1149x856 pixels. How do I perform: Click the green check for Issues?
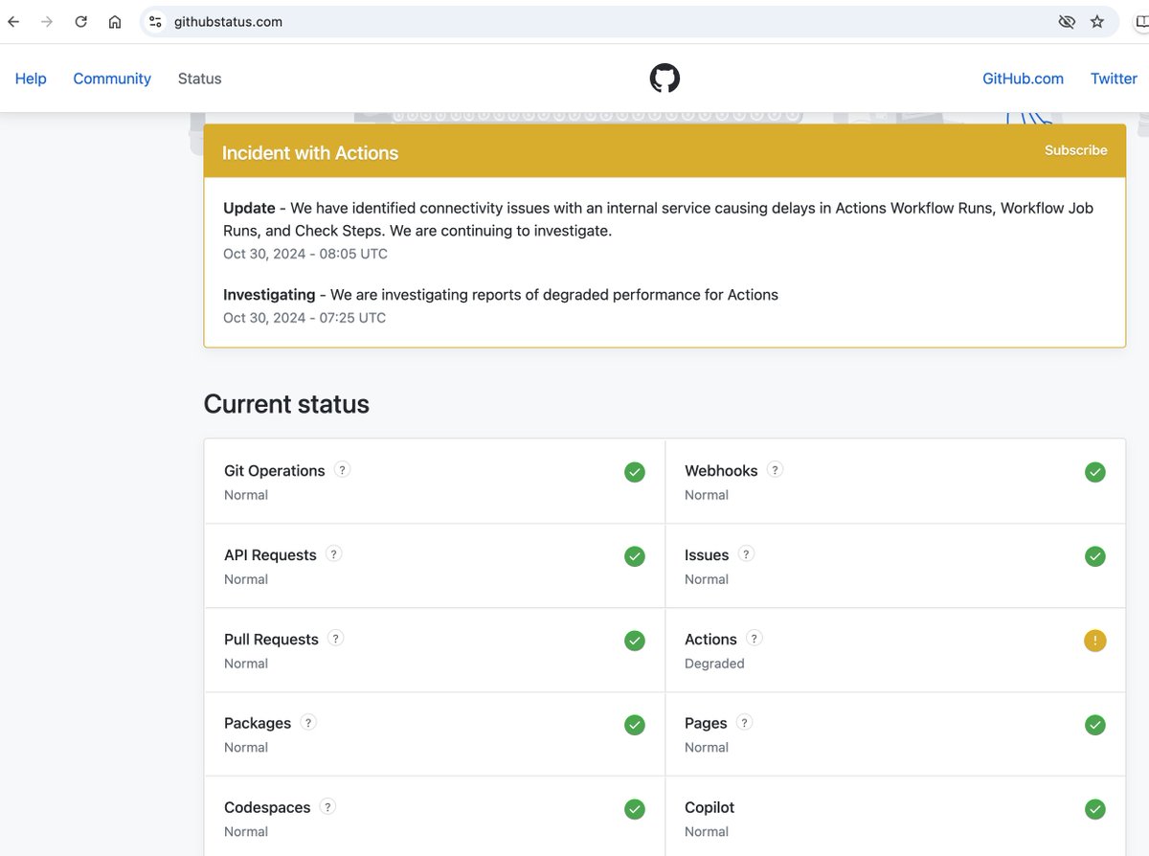[x=1094, y=556]
